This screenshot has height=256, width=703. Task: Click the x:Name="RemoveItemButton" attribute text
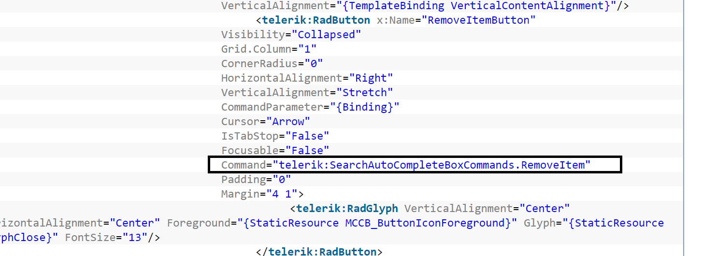456,20
